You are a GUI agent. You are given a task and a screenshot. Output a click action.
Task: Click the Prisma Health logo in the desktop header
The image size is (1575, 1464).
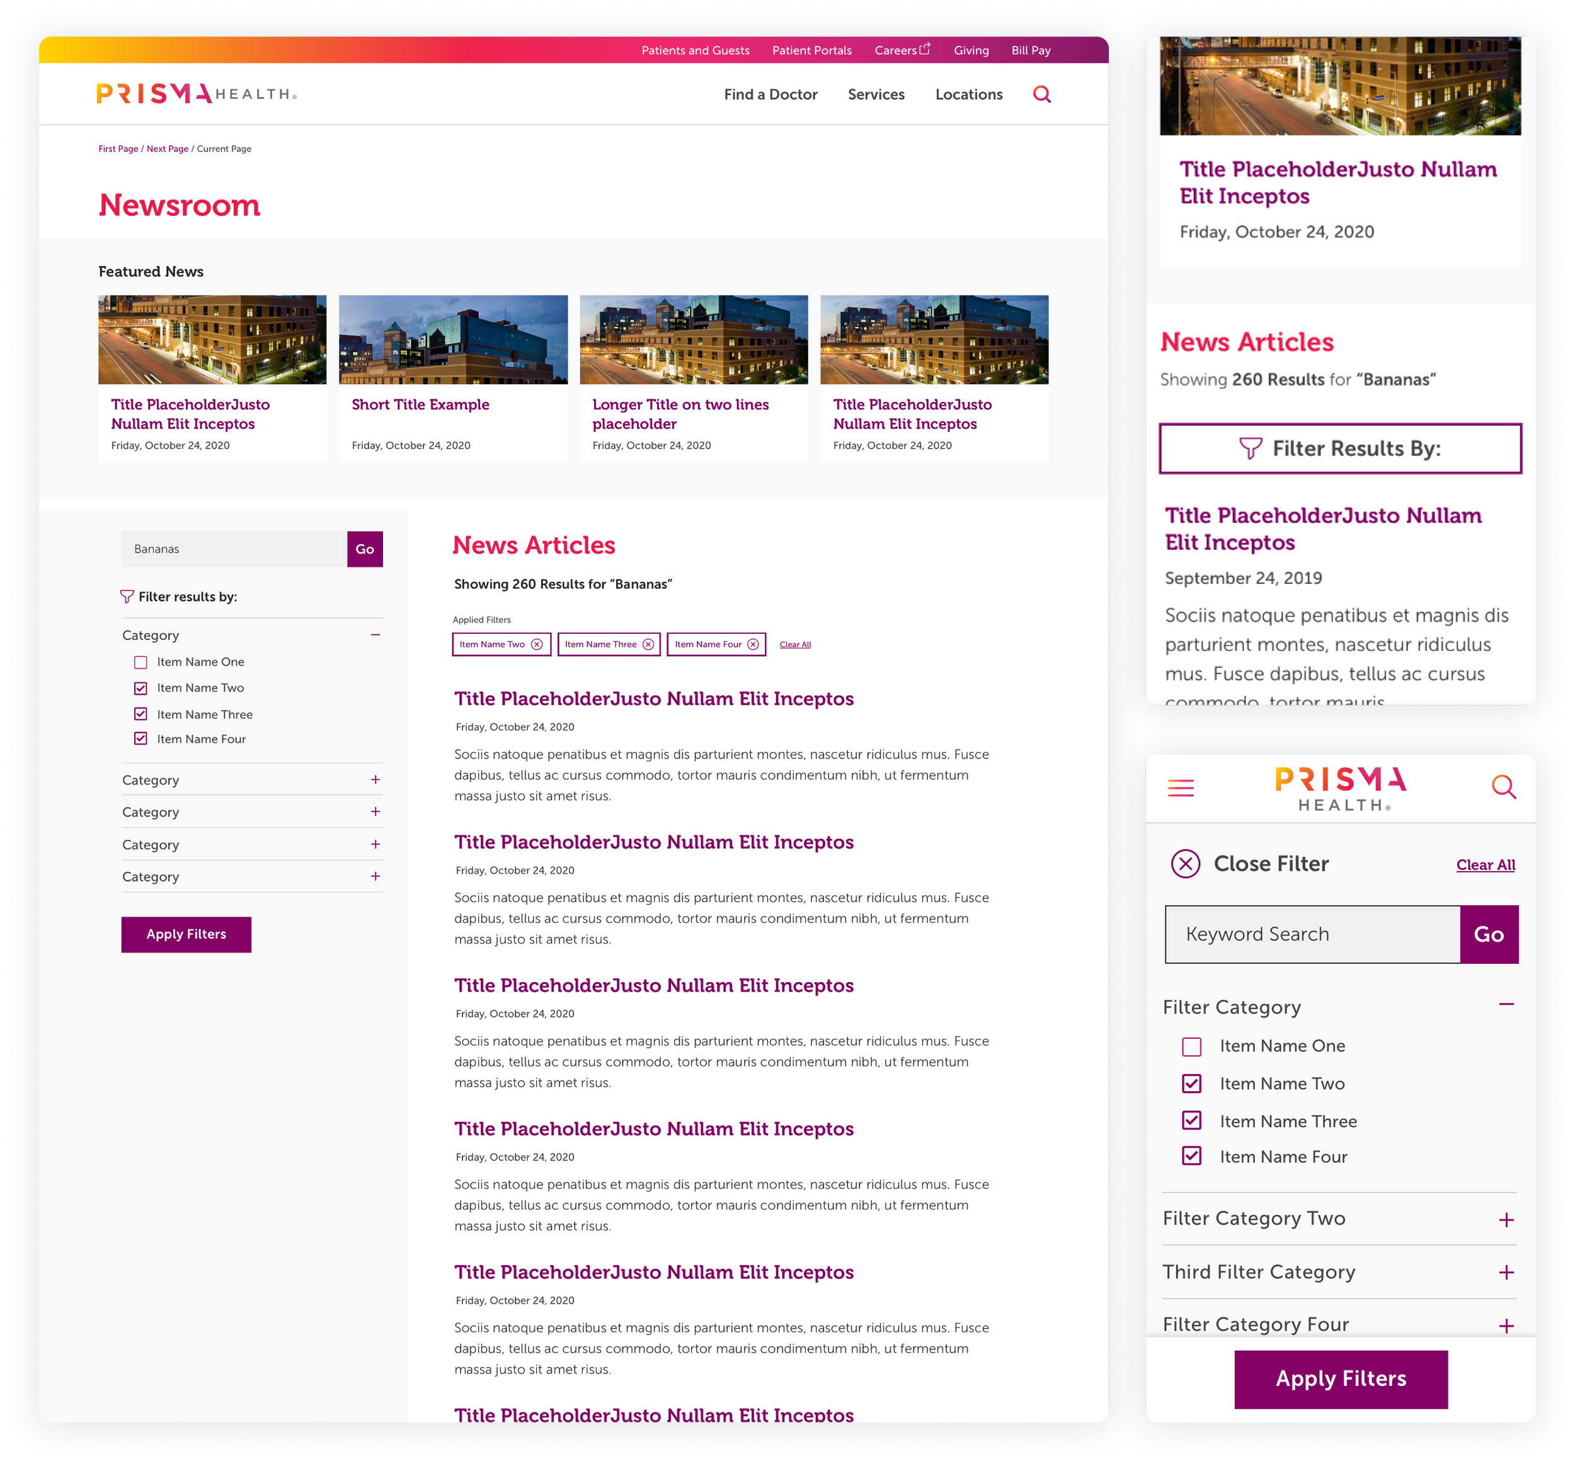click(x=196, y=93)
